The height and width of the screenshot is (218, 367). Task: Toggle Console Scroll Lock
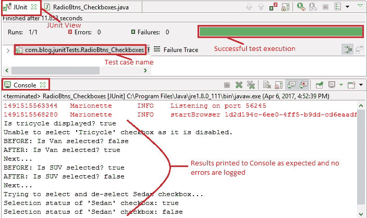pos(279,85)
